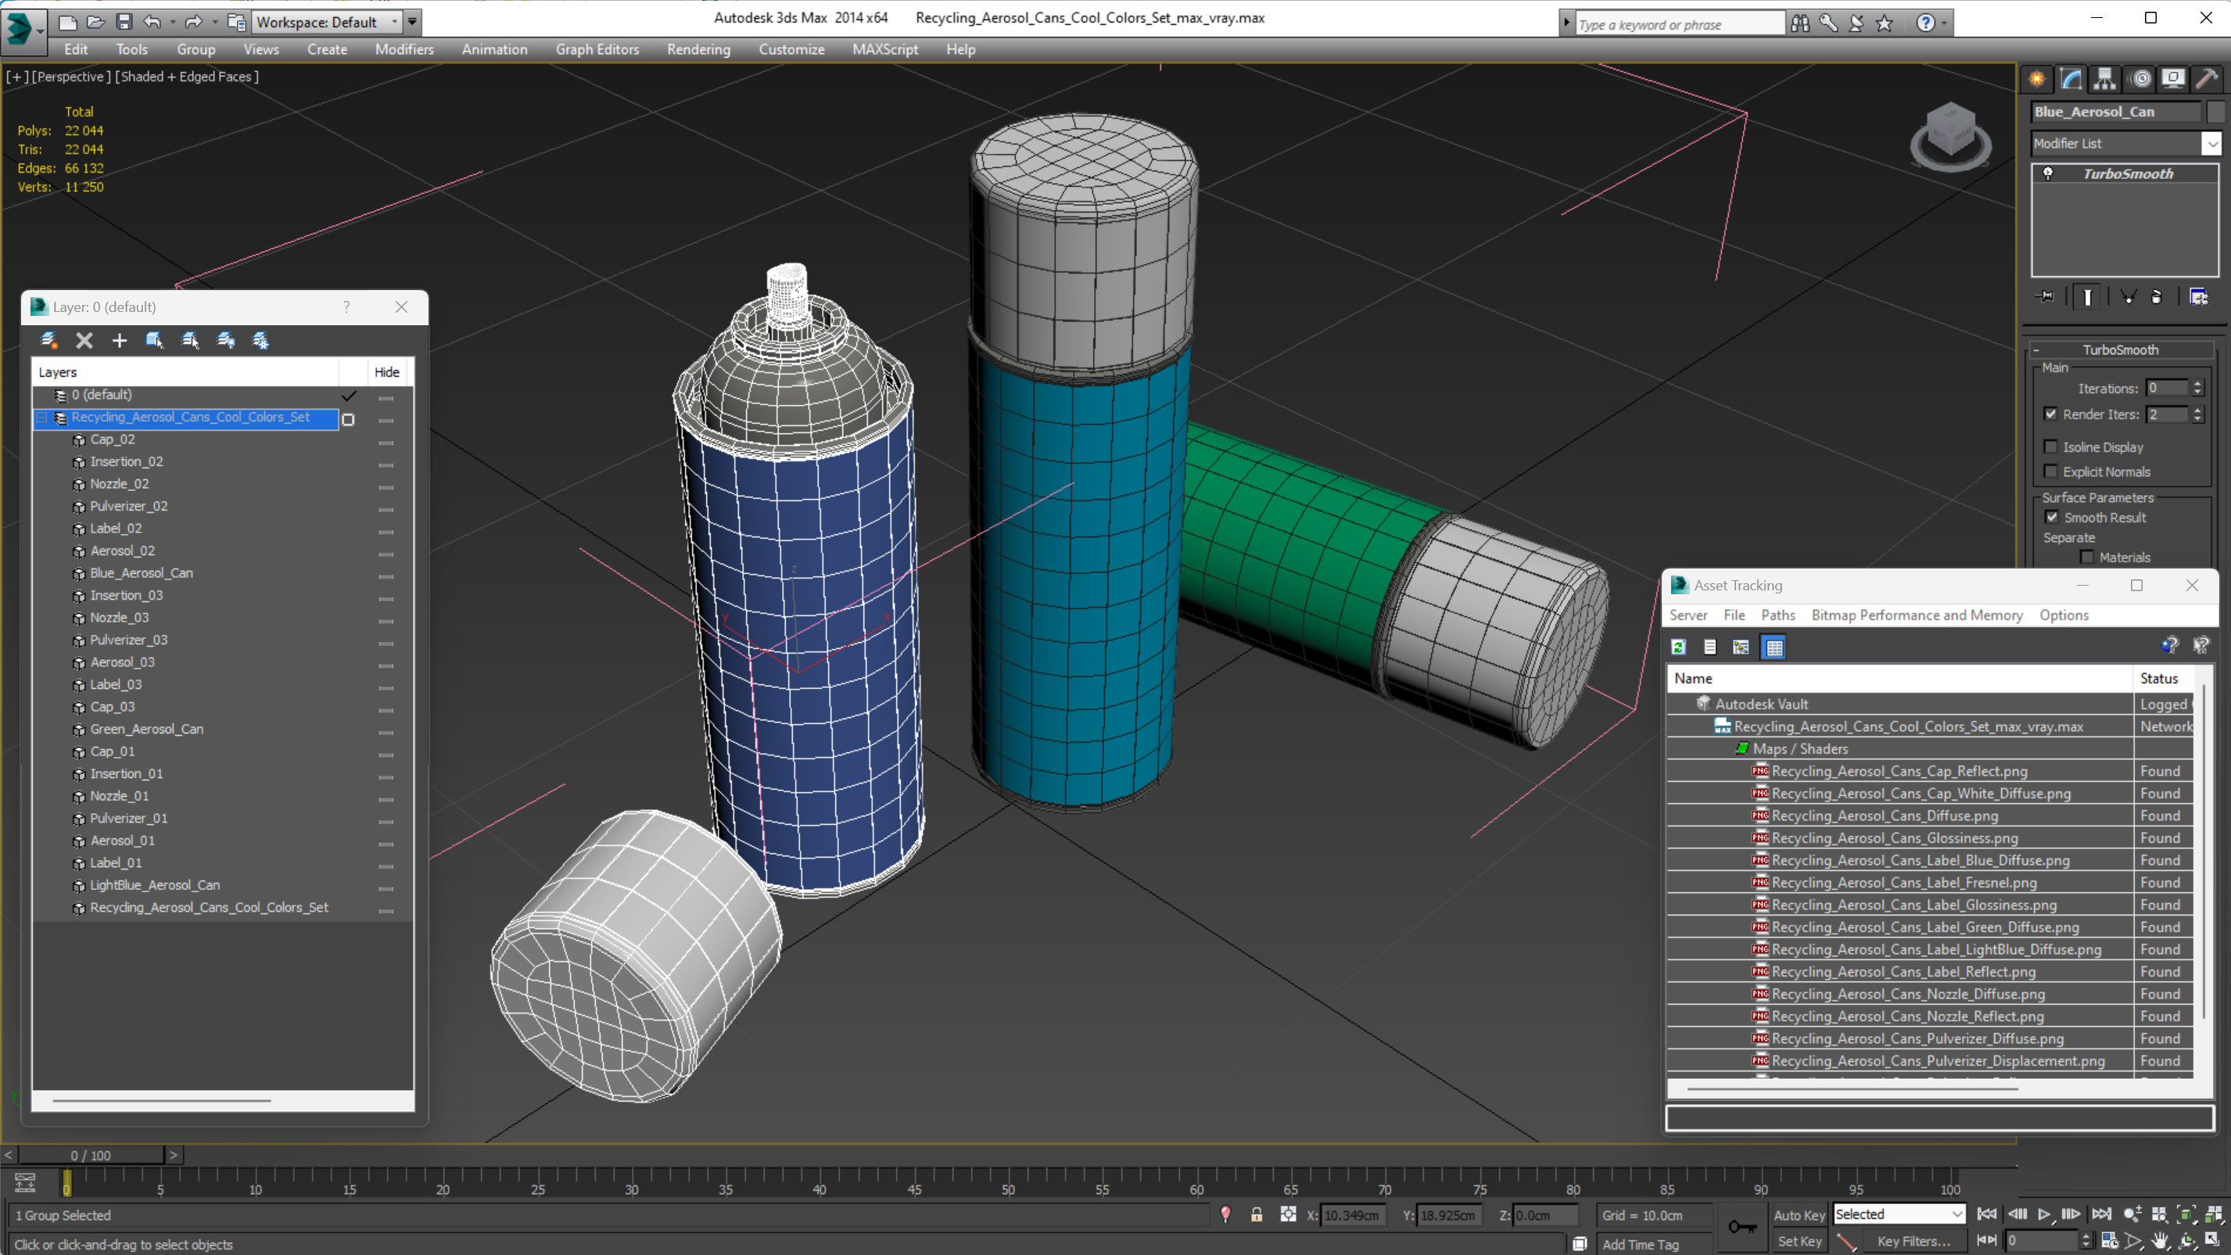This screenshot has height=1255, width=2231.
Task: Click the Pin Stack icon below the modifier list
Action: pos(2046,297)
